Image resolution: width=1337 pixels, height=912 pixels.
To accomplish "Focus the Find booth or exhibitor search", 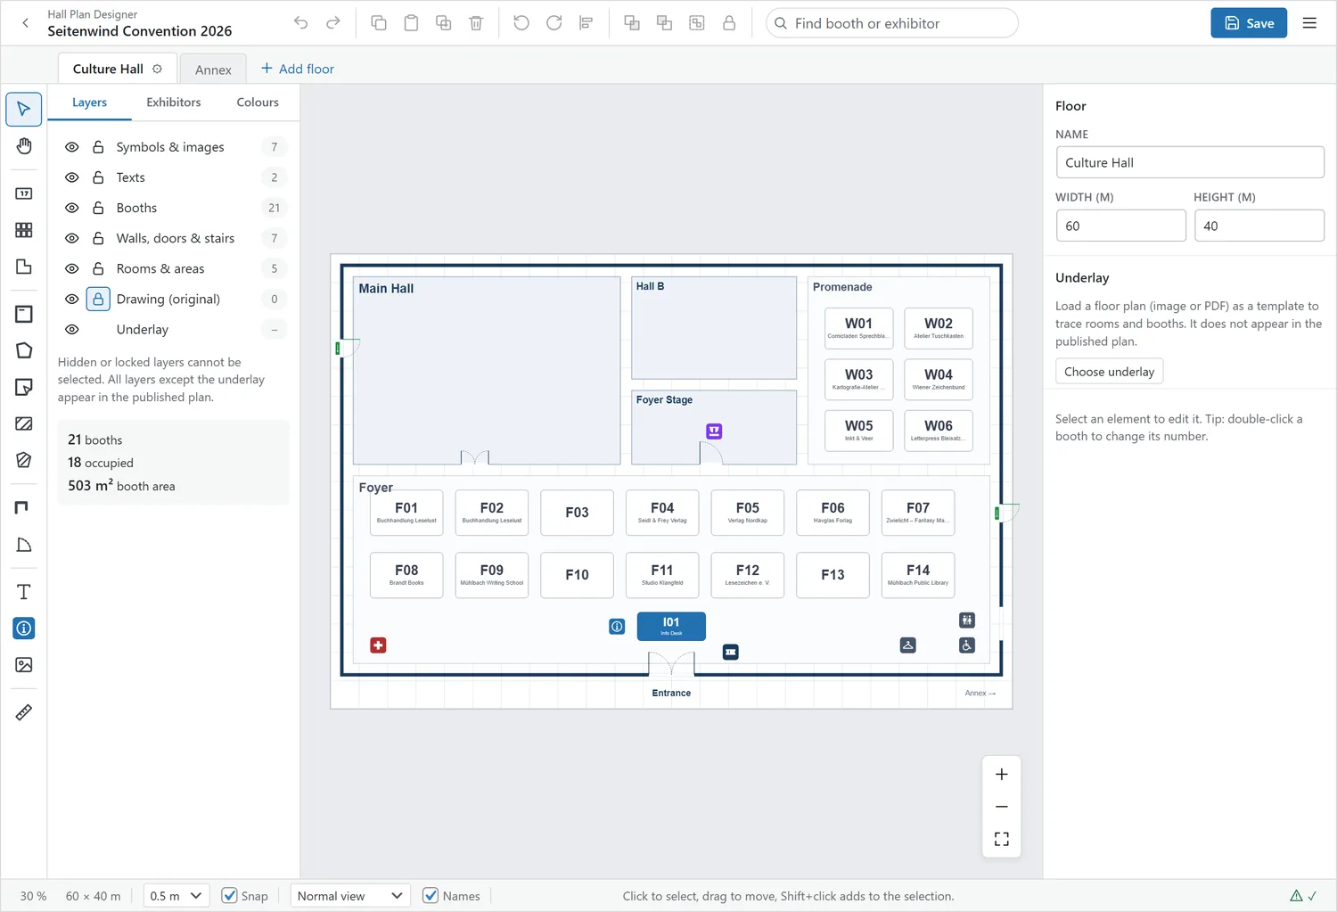I will (892, 23).
